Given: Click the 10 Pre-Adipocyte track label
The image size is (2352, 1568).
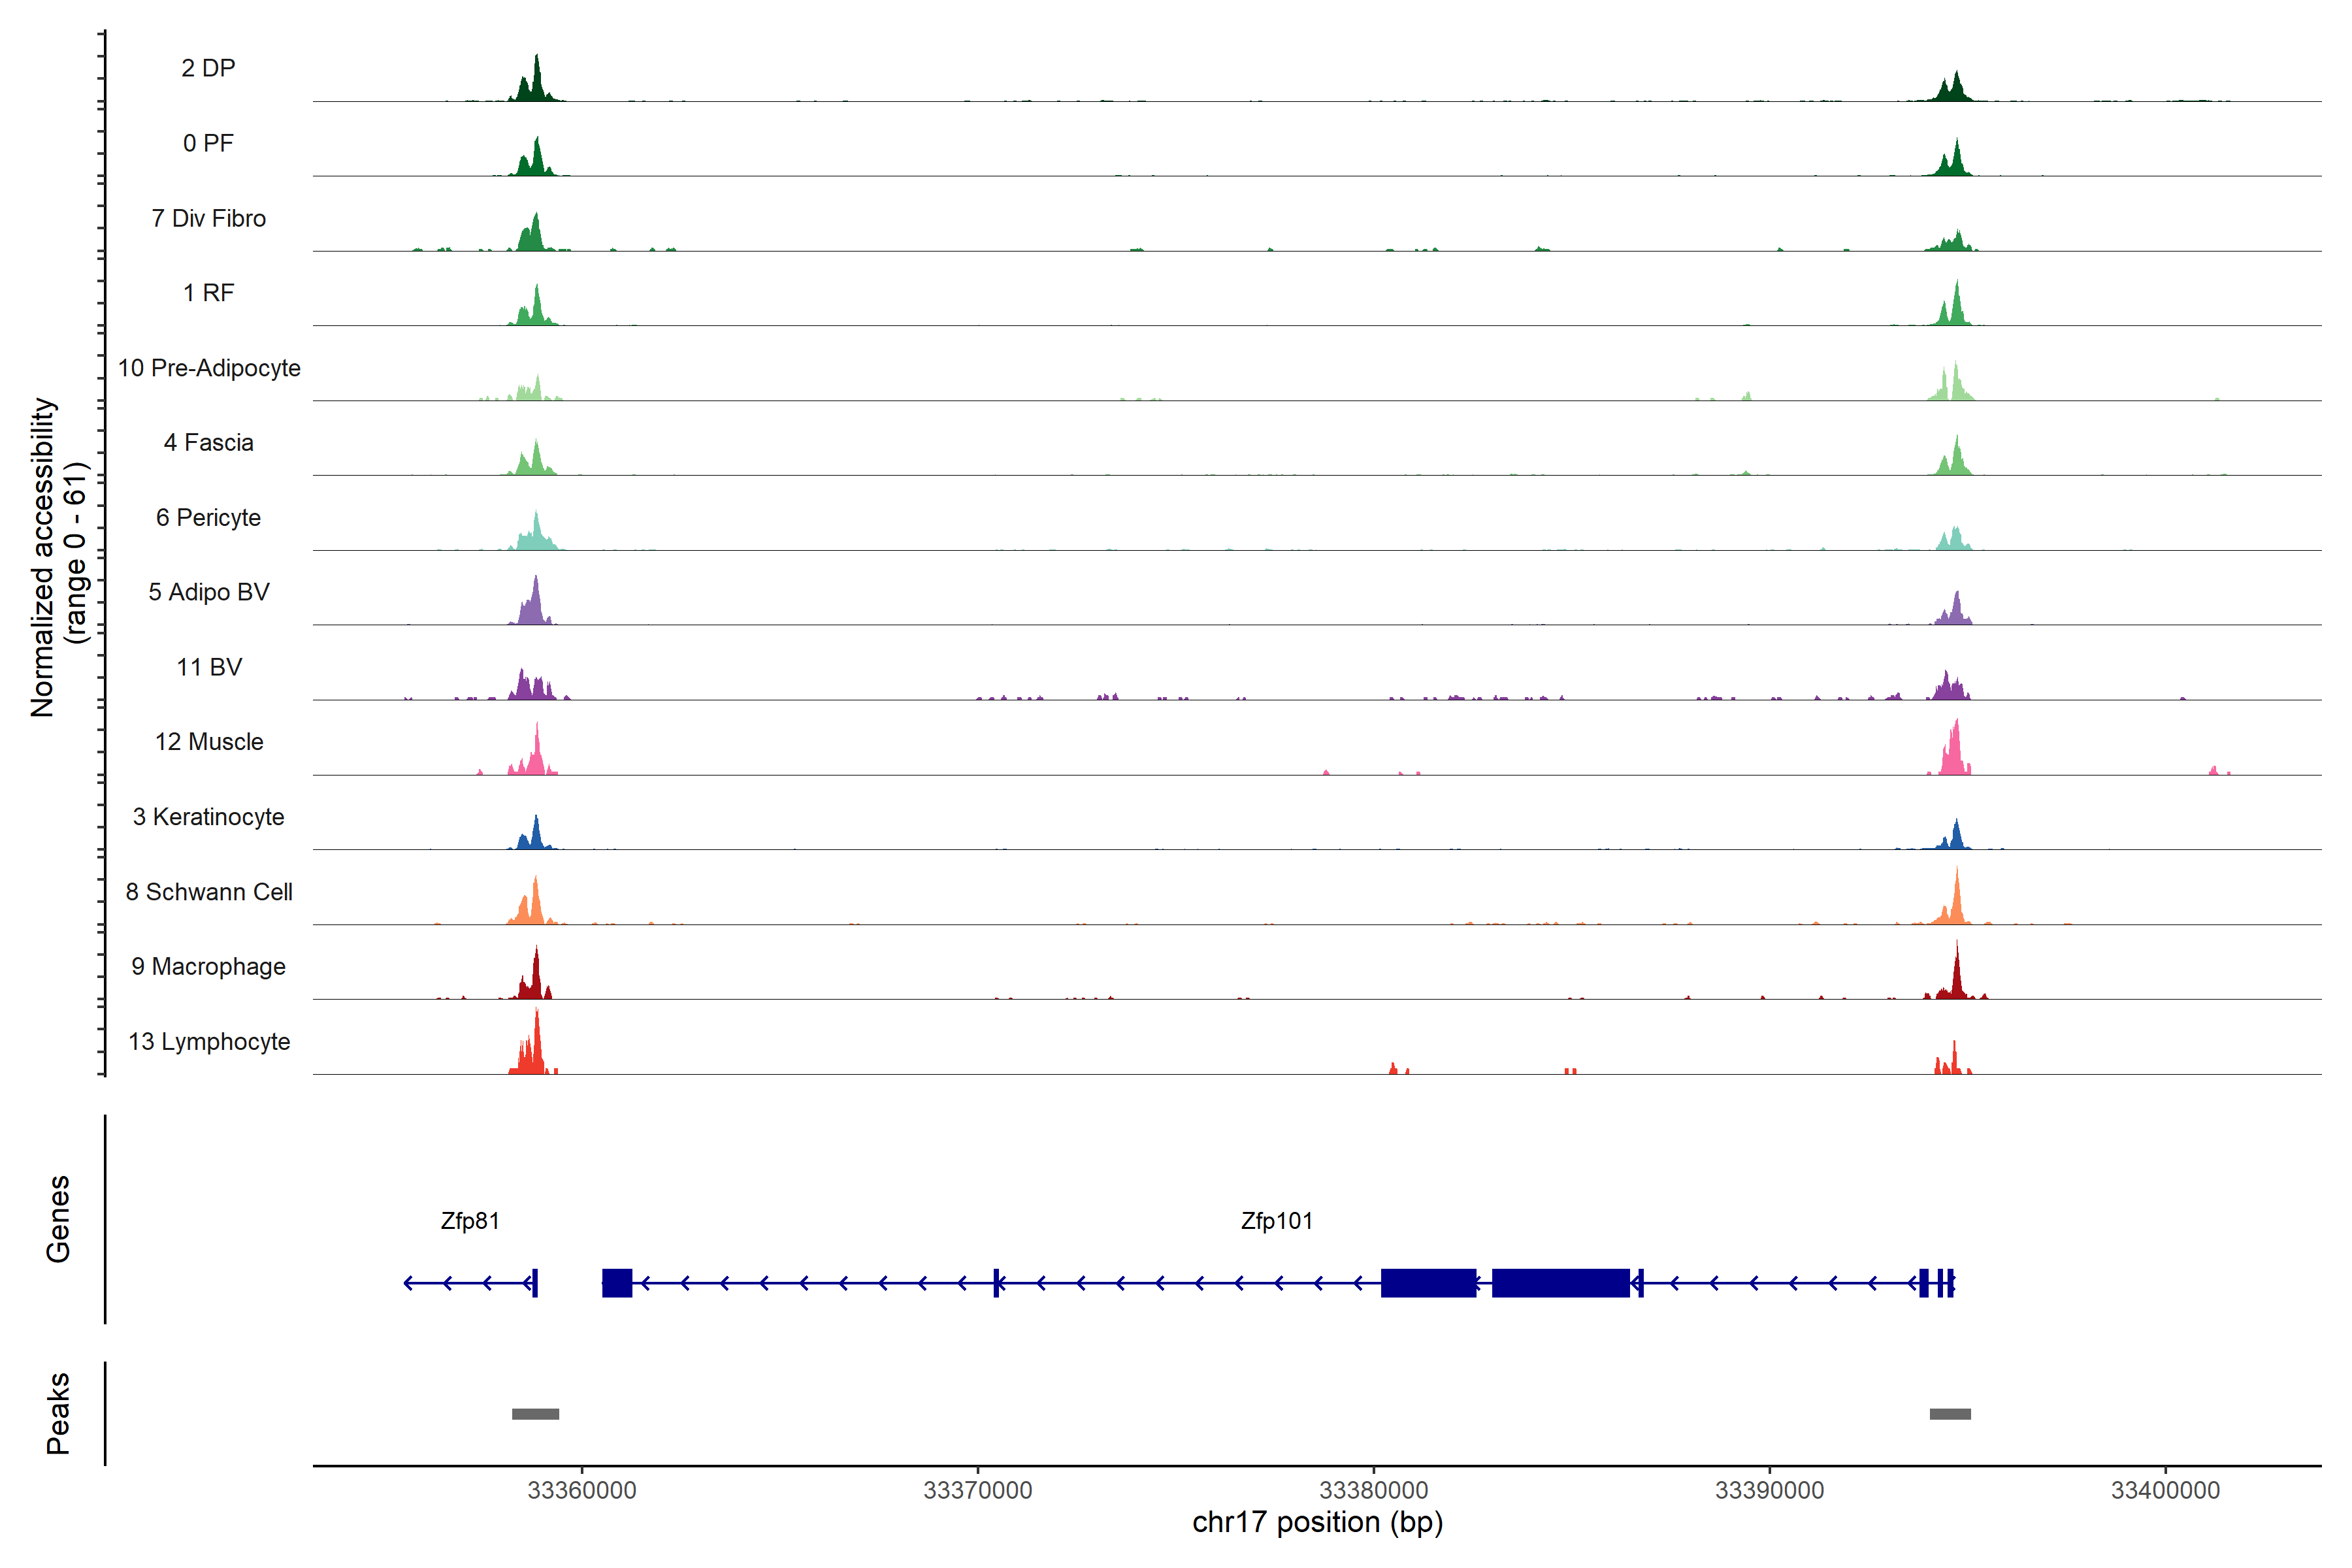Looking at the screenshot, I should pyautogui.click(x=208, y=368).
